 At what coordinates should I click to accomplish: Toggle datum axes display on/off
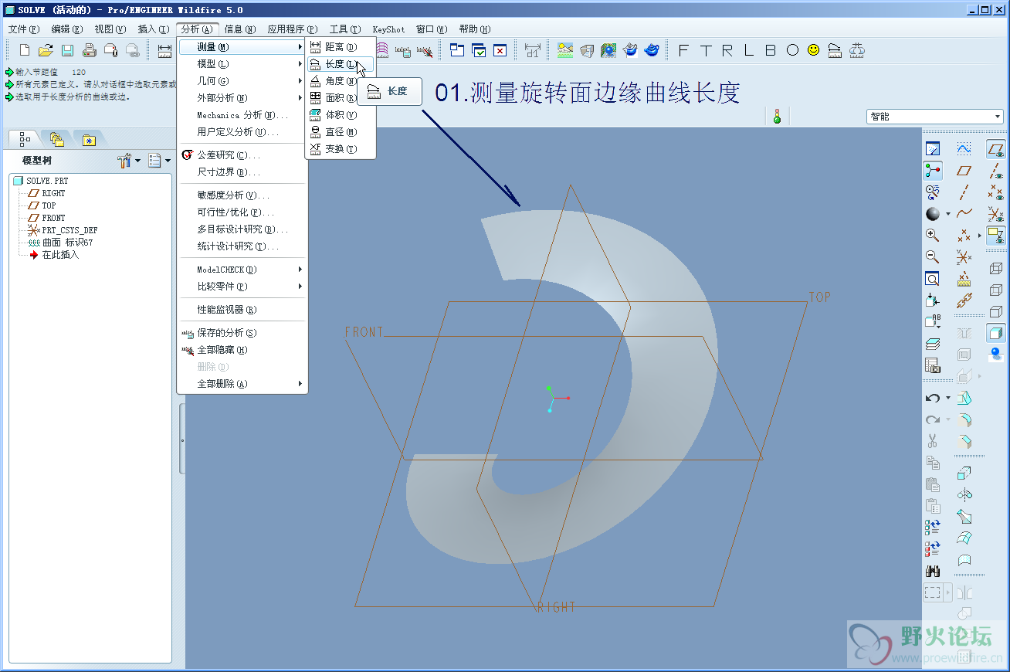(x=996, y=171)
